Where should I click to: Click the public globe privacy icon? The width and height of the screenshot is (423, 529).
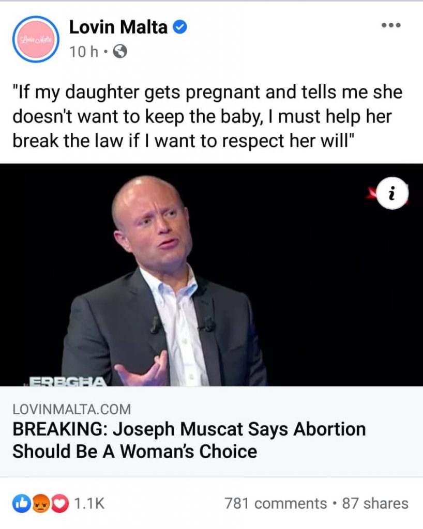pyautogui.click(x=120, y=52)
